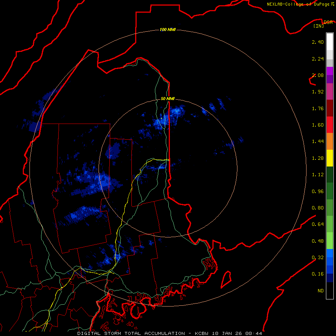
Task: Click the ND legend label
Action: (321, 291)
